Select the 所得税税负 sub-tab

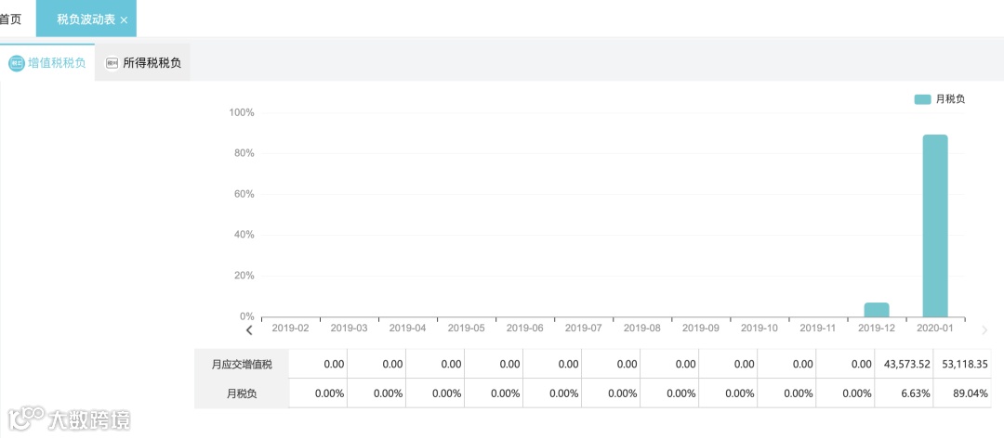pyautogui.click(x=152, y=64)
